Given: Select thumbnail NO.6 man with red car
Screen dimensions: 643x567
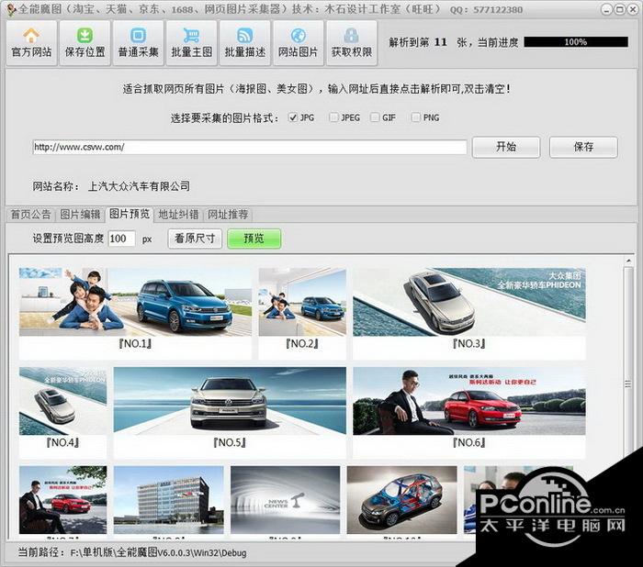Looking at the screenshot, I should (x=469, y=401).
